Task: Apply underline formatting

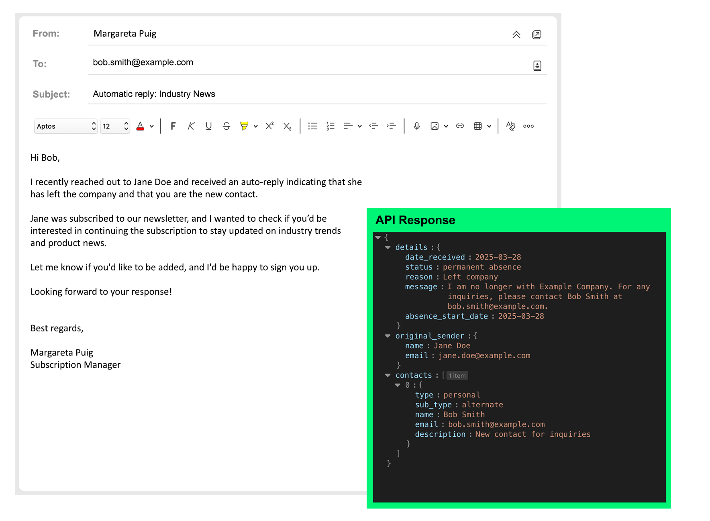Action: coord(208,126)
